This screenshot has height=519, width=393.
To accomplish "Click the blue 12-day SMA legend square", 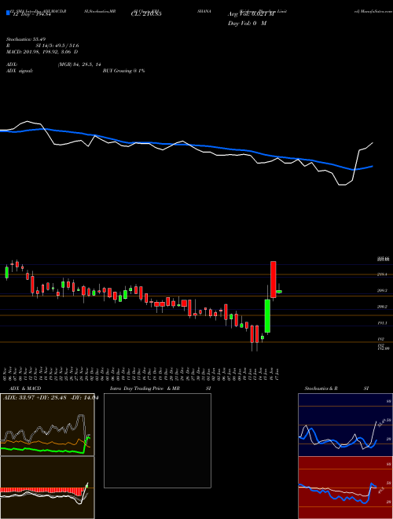I will click(x=8, y=13).
